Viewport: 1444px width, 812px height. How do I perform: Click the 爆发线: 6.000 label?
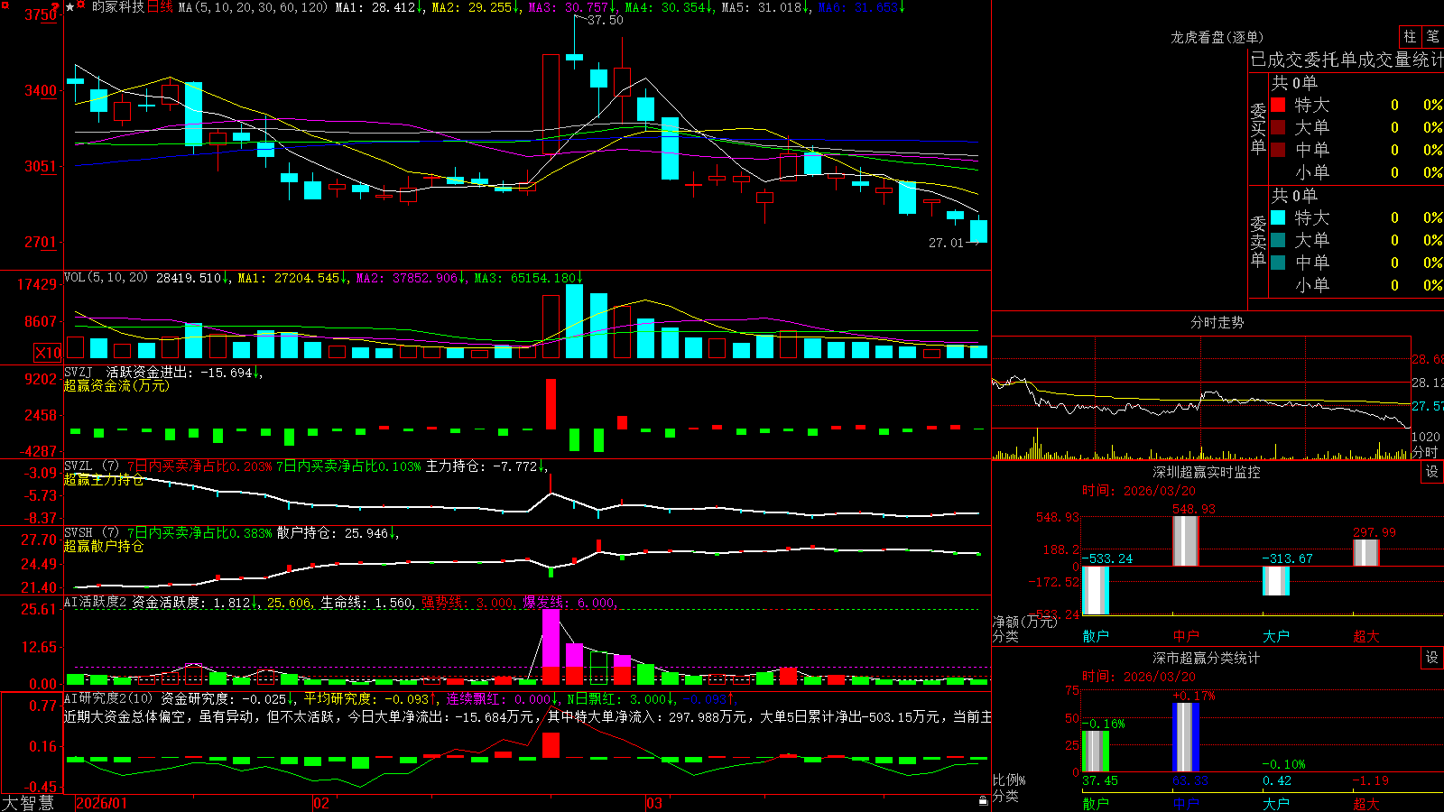[x=570, y=603]
